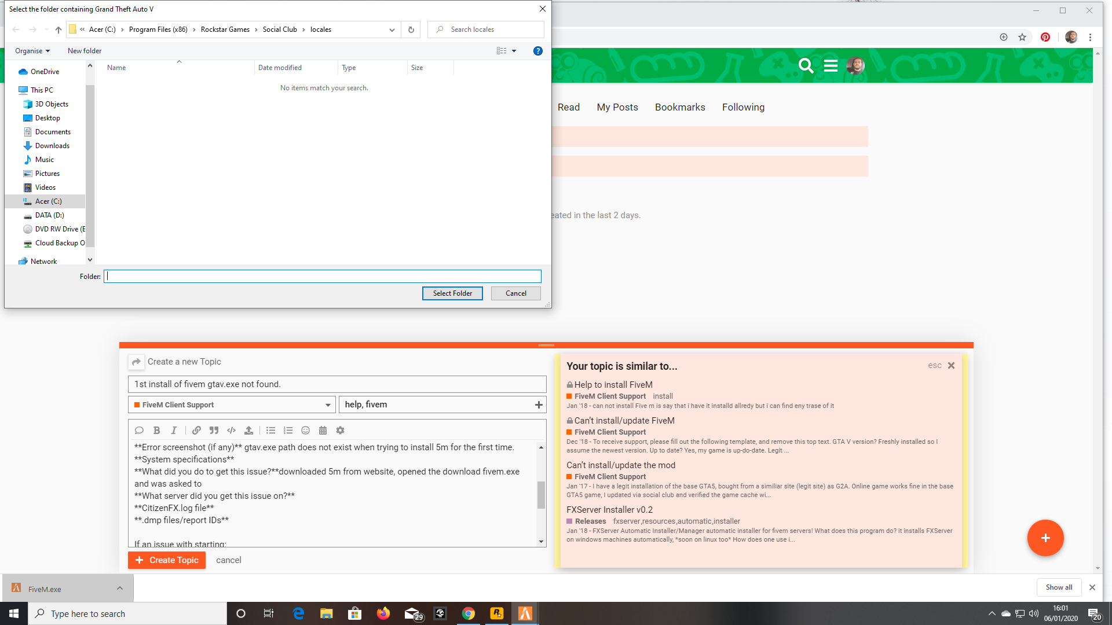Open the hamburger menu on the forum
The image size is (1112, 625).
[x=831, y=66]
